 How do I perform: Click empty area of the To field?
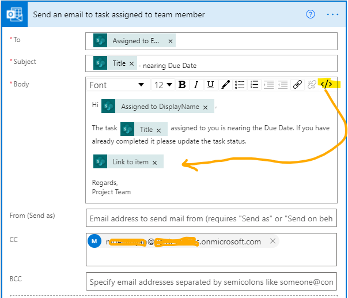click(255, 42)
